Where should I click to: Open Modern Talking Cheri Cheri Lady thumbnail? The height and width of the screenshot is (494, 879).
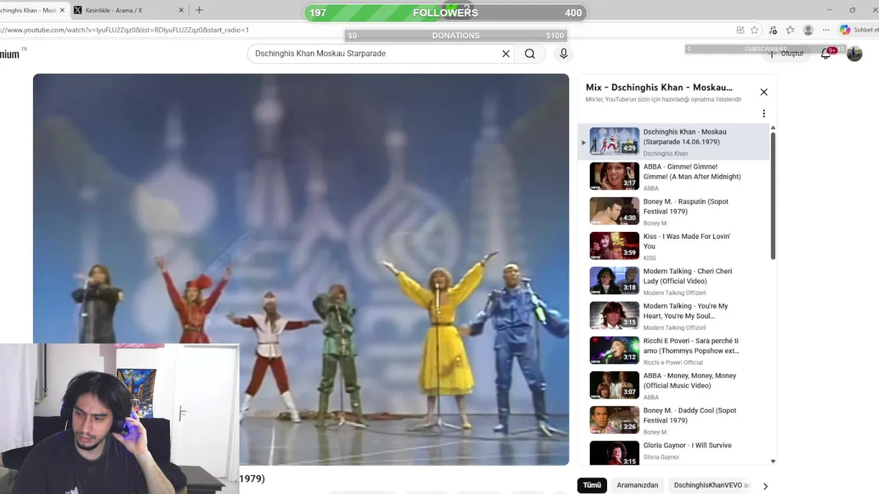coord(614,281)
